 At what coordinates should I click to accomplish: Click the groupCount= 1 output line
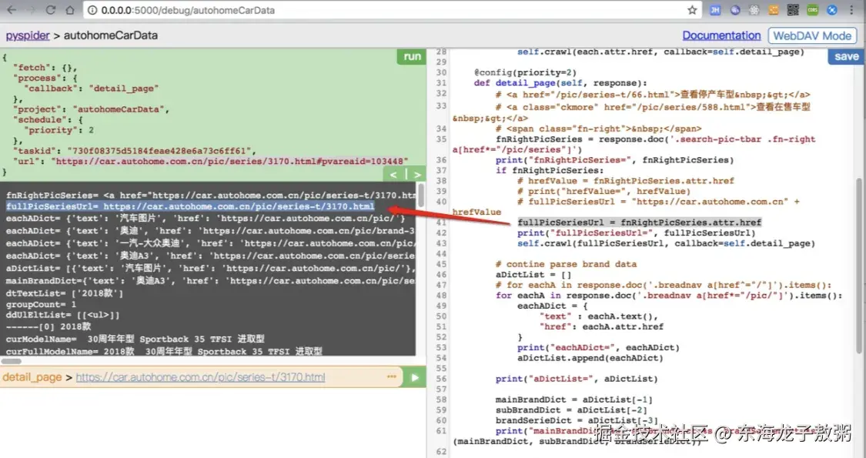[42, 304]
